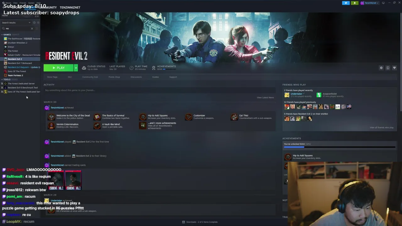Screen dimensions: 402x226
Task: Click the Customizer achievement icon
Action: point(188,117)
